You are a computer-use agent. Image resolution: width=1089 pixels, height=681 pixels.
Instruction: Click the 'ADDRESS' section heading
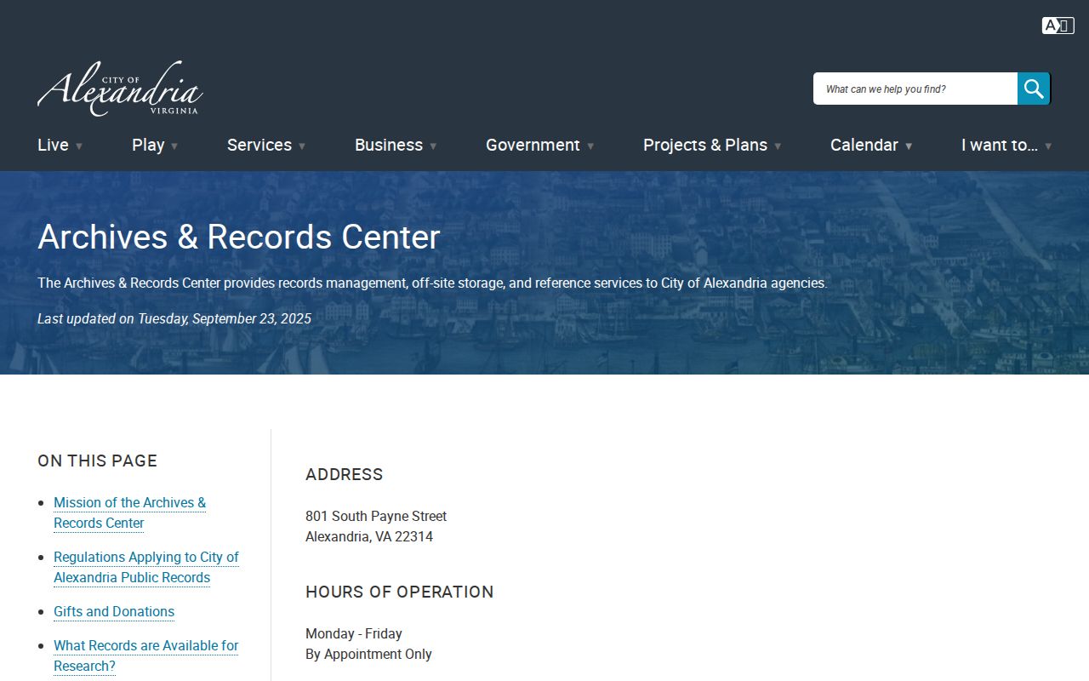[345, 474]
